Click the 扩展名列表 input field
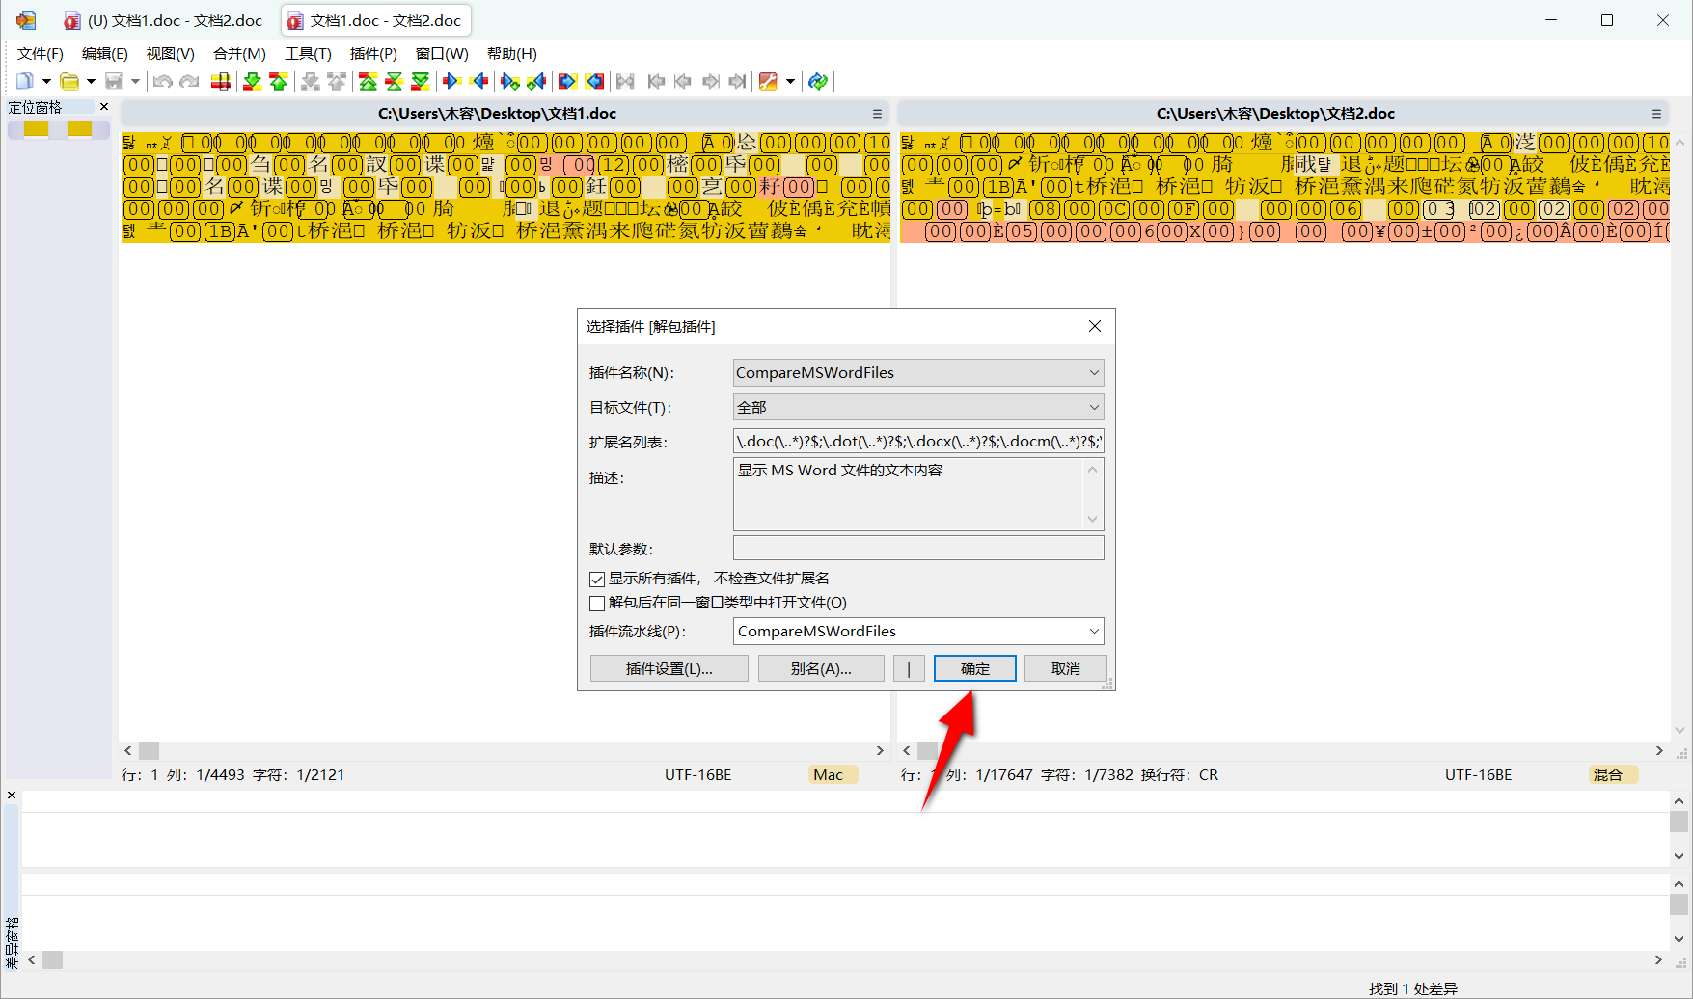Viewport: 1693px width, 999px height. pyautogui.click(x=916, y=441)
